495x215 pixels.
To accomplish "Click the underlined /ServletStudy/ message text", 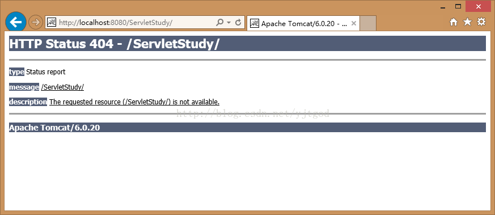I will click(62, 87).
